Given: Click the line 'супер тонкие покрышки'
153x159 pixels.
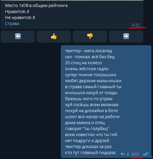Looking at the screenshot, I should (x=91, y=75).
